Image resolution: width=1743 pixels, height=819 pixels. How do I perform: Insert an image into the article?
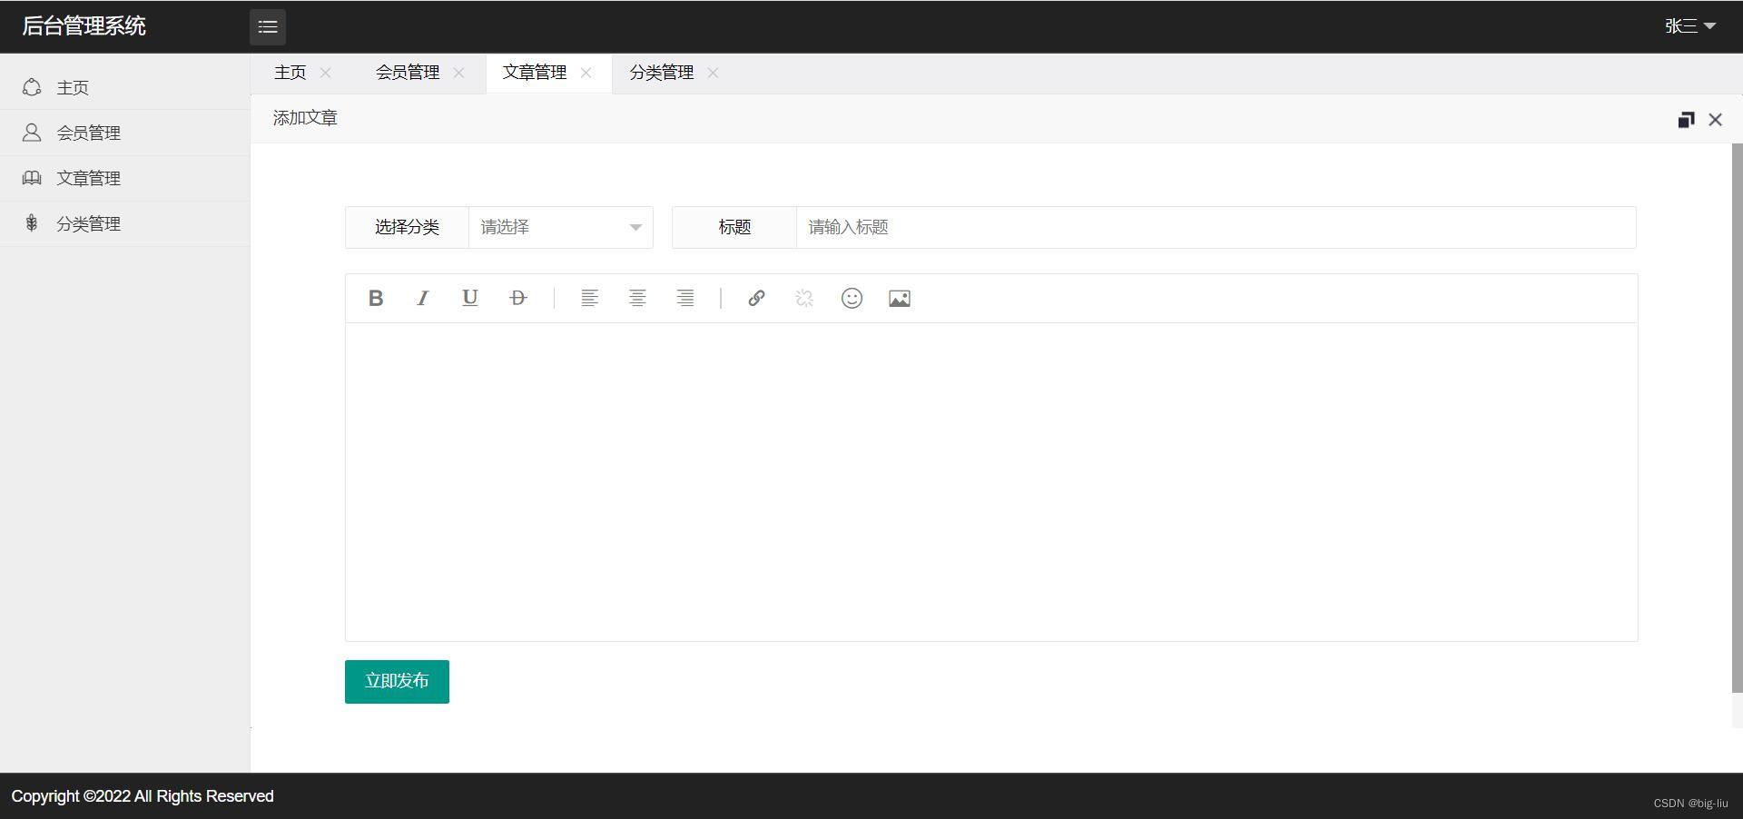(x=900, y=298)
